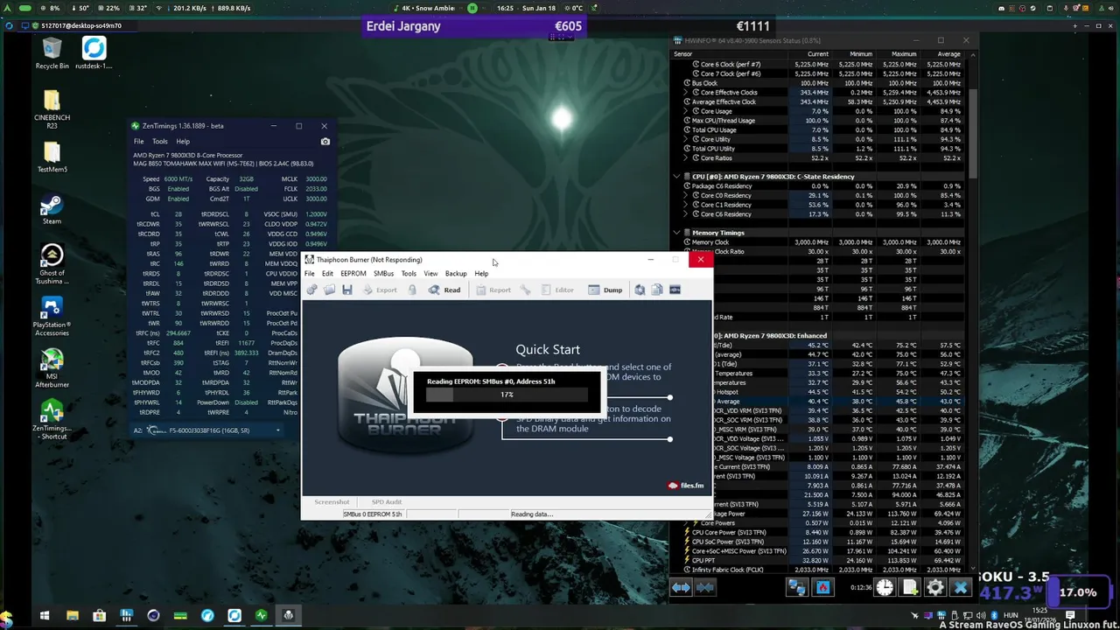Open the Recycle Bin desktop icon
This screenshot has width=1120, height=630.
tap(52, 54)
